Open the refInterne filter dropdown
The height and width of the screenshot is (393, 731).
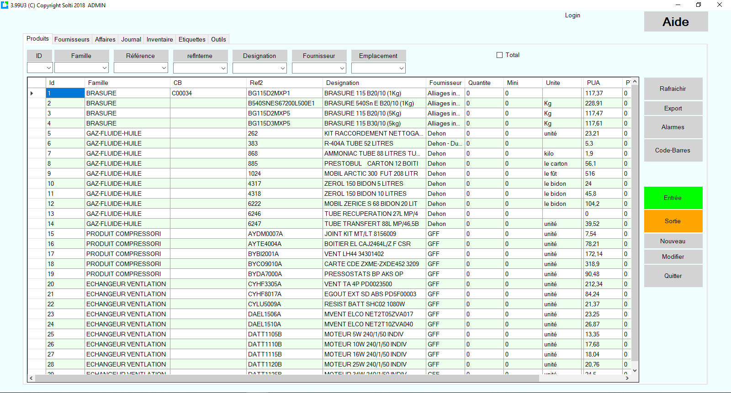point(223,68)
